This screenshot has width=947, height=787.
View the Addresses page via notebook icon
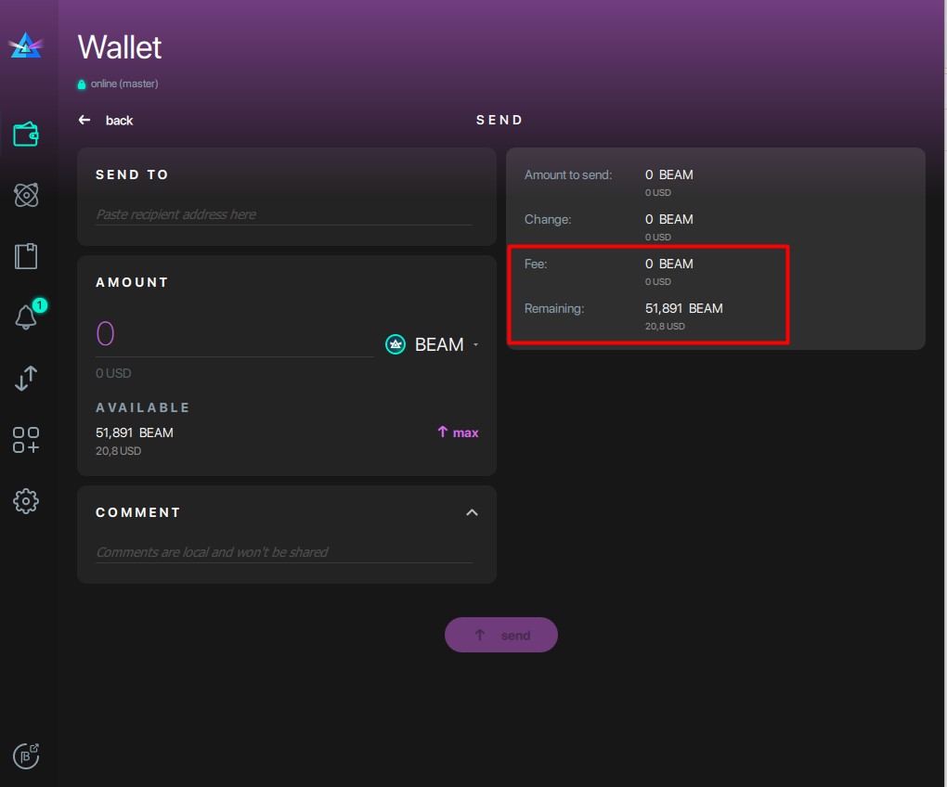26,255
